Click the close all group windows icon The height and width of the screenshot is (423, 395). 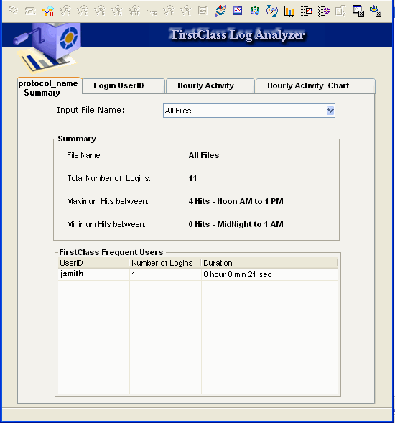(376, 11)
